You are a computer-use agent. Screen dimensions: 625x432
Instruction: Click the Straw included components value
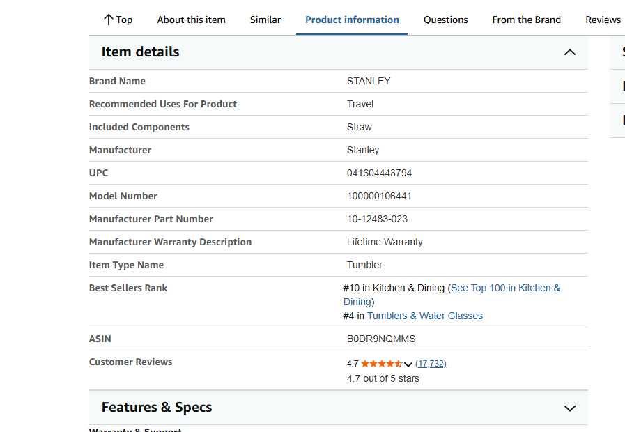[x=359, y=127]
